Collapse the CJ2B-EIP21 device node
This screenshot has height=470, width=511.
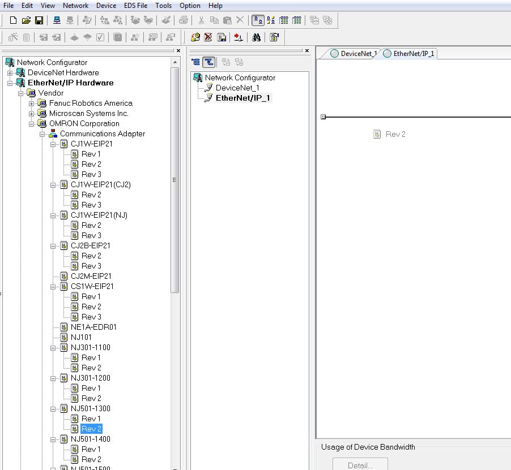pyautogui.click(x=53, y=246)
